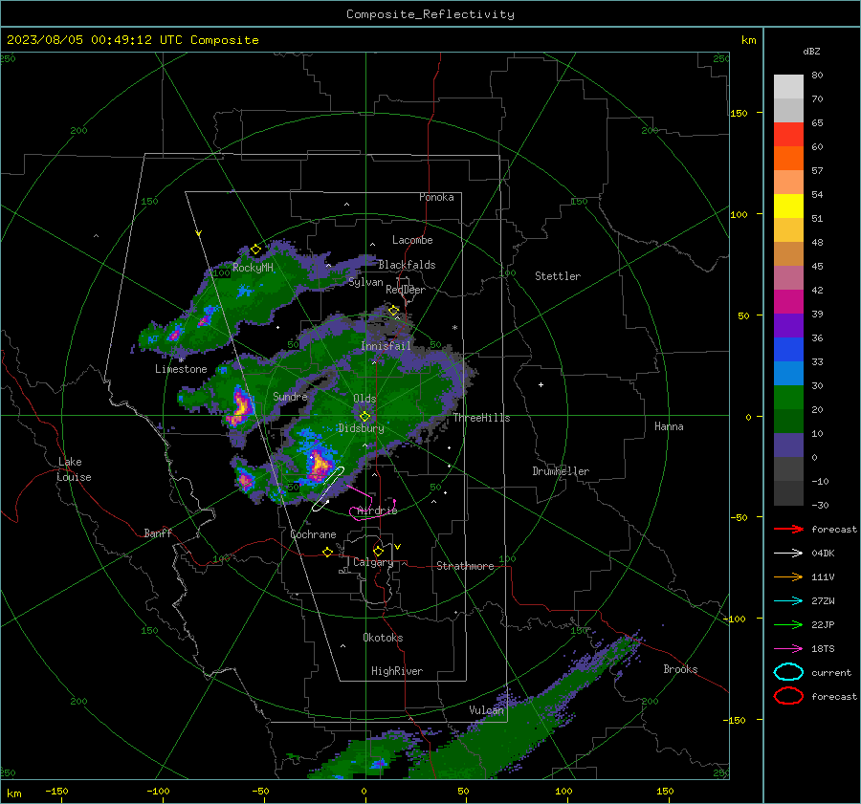Select the cyan 27ZW arrow legend entry
The height and width of the screenshot is (804, 861).
(788, 601)
